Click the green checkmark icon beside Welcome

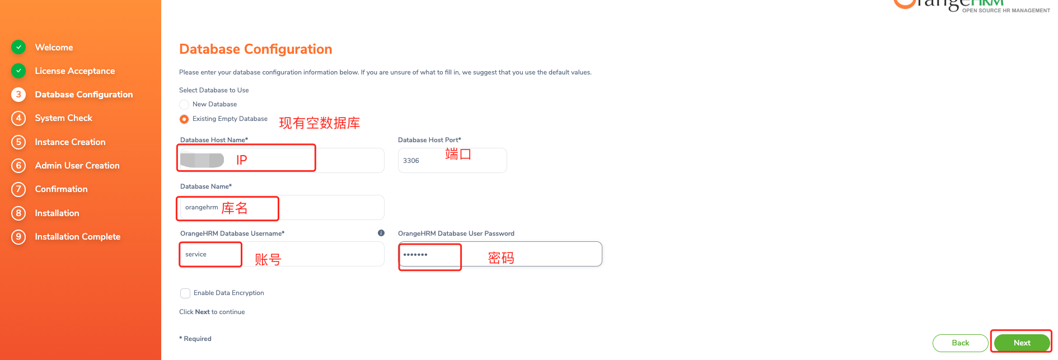tap(18, 47)
